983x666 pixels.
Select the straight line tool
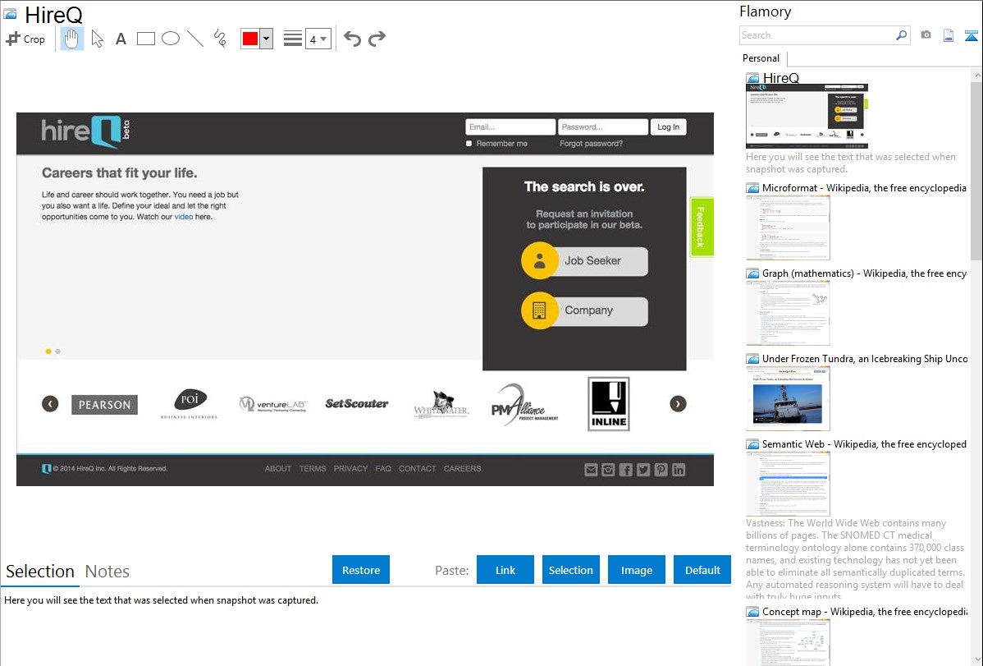pyautogui.click(x=195, y=39)
